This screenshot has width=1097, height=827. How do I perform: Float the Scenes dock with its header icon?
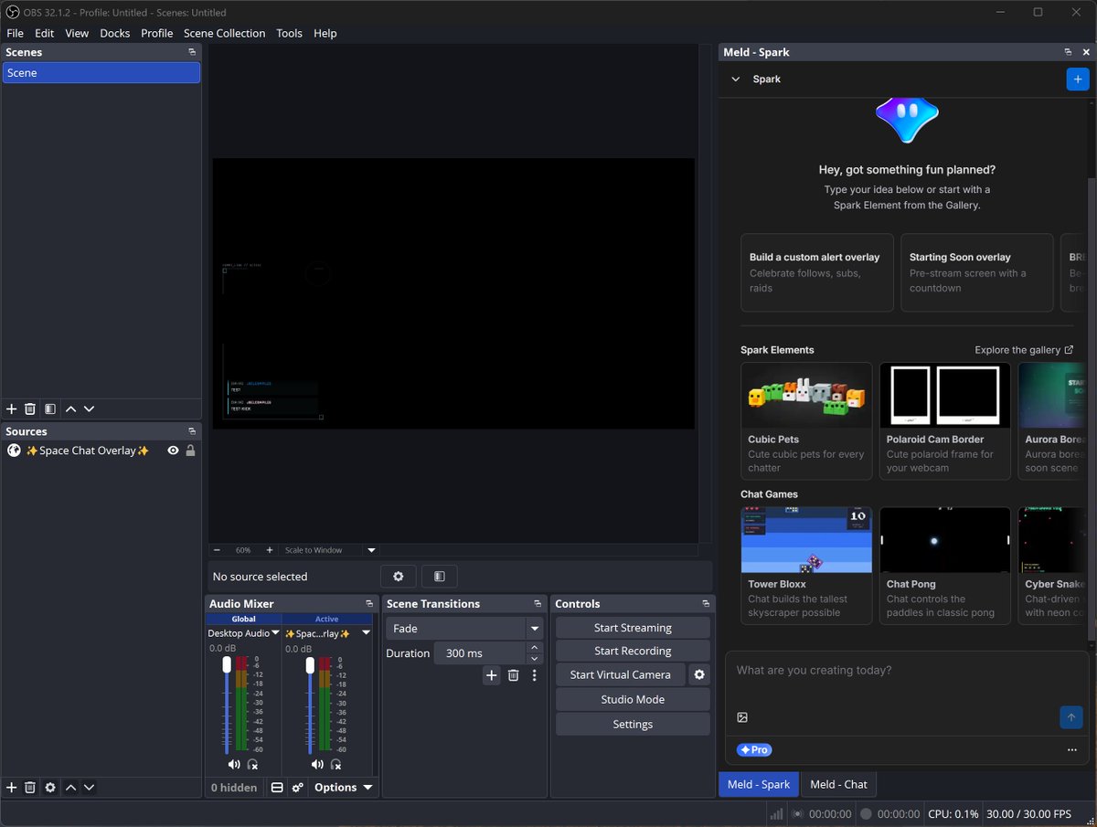click(x=192, y=52)
